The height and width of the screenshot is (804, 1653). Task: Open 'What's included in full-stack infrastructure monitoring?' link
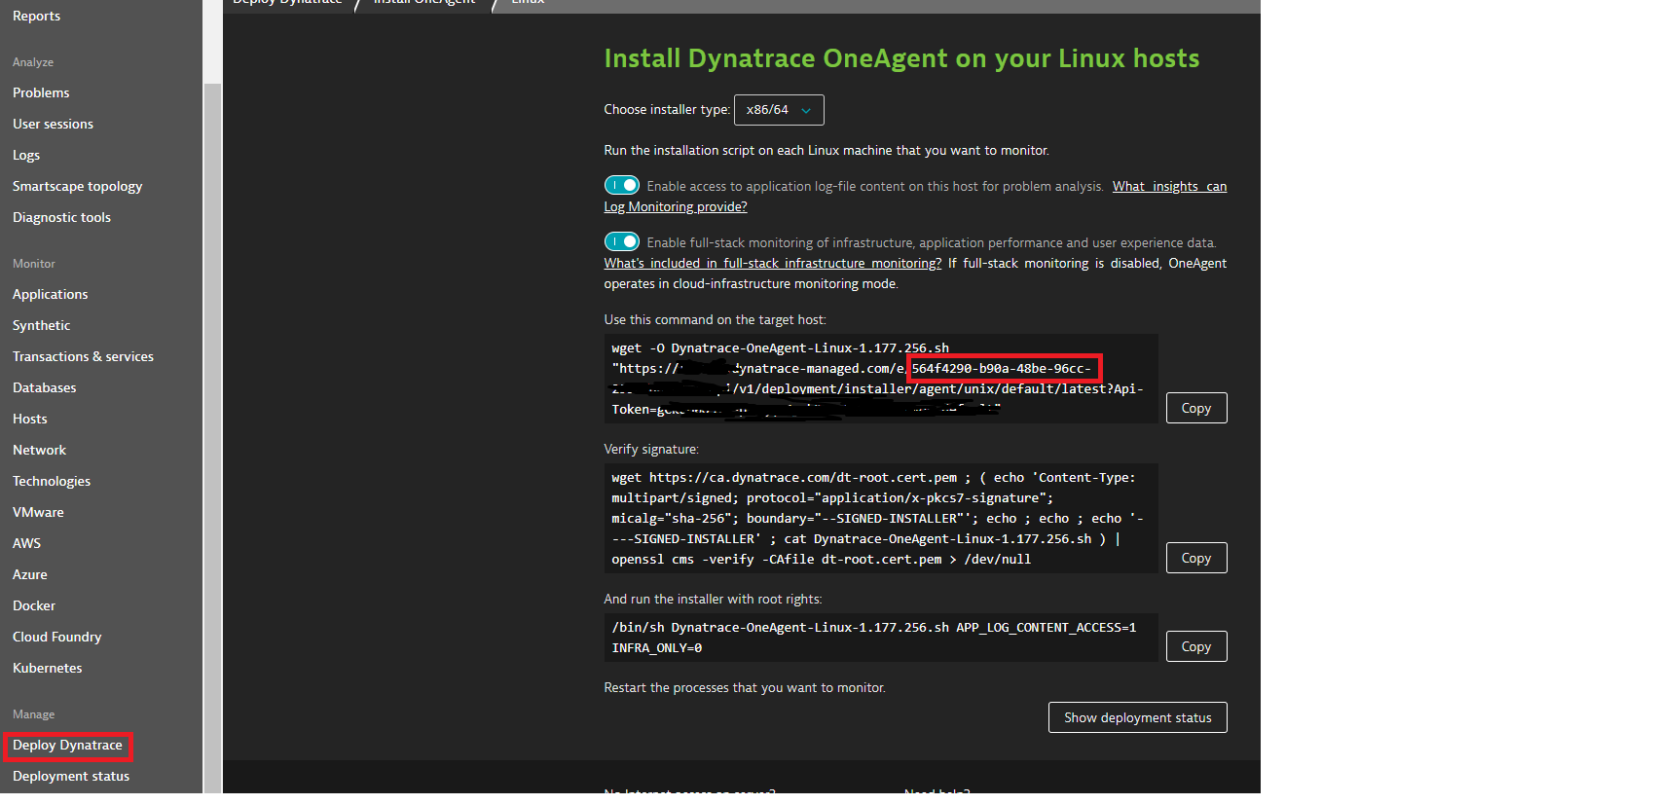(772, 263)
